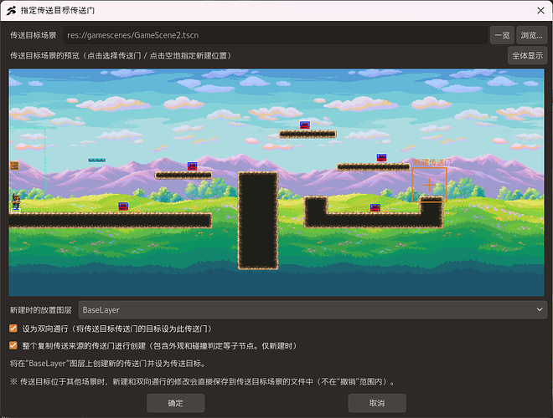The height and width of the screenshot is (418, 553).
Task: Click the player character sprite in the preview
Action: click(16, 202)
